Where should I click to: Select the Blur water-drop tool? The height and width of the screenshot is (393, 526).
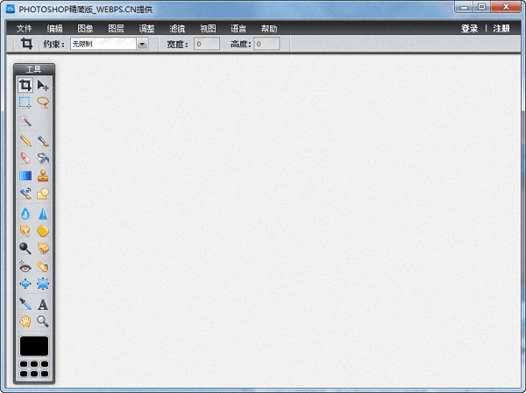25,214
